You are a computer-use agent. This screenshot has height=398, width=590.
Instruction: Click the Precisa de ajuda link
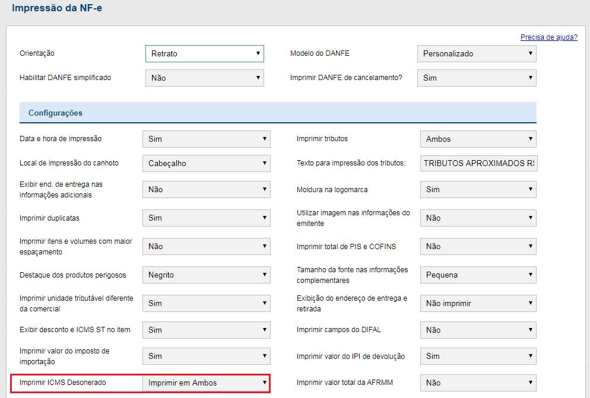tap(548, 37)
